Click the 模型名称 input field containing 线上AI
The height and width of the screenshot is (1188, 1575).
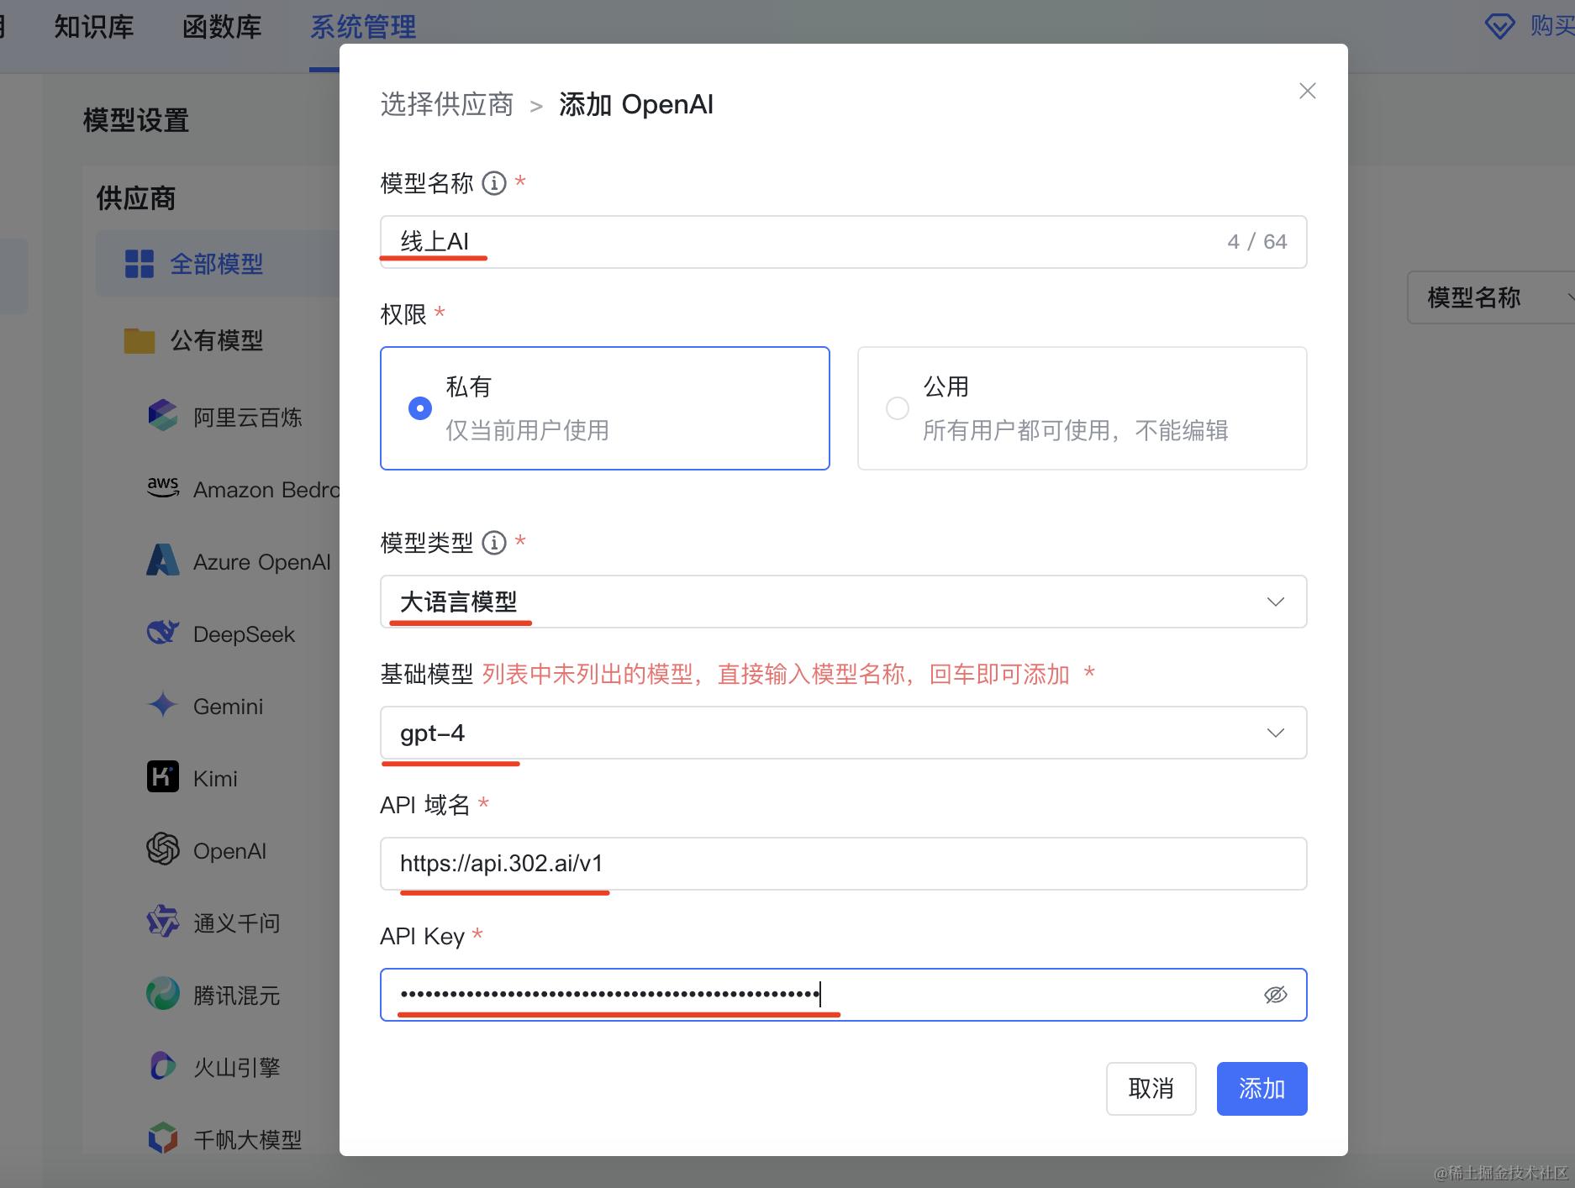pyautogui.click(x=843, y=242)
